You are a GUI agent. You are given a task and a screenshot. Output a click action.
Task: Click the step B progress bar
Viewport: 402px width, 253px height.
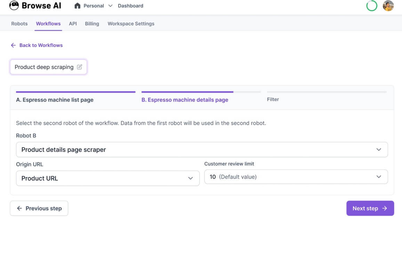201,92
